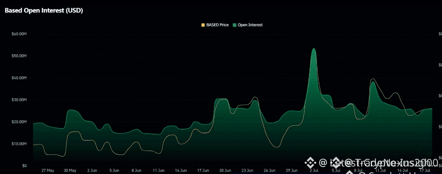Image resolution: width=442 pixels, height=174 pixels.
Task: Click the 17 Jun date label
Action: [203, 171]
